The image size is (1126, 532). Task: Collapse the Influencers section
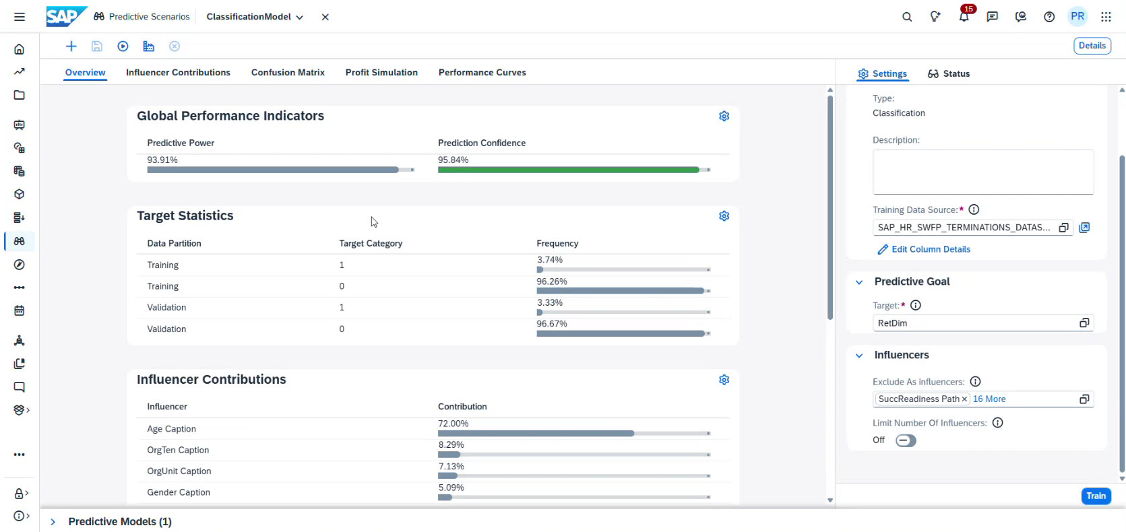click(859, 356)
